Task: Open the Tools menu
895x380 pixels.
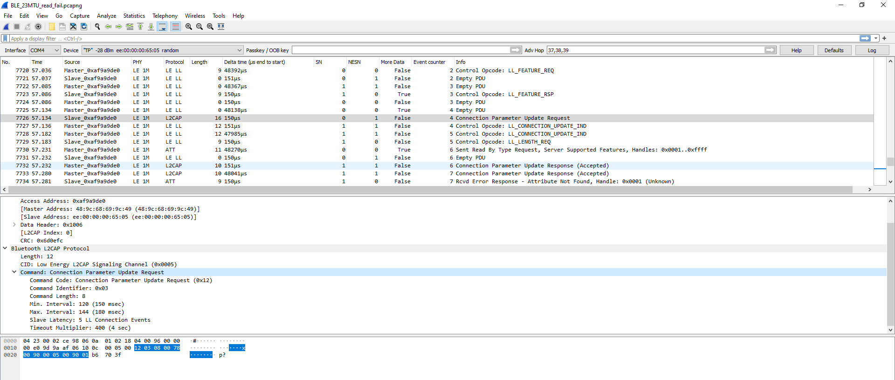Action: pyautogui.click(x=219, y=16)
